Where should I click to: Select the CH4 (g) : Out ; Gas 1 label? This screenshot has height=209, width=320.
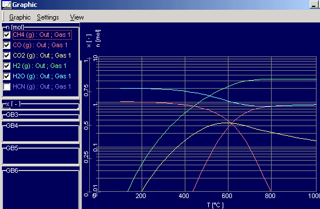click(42, 35)
